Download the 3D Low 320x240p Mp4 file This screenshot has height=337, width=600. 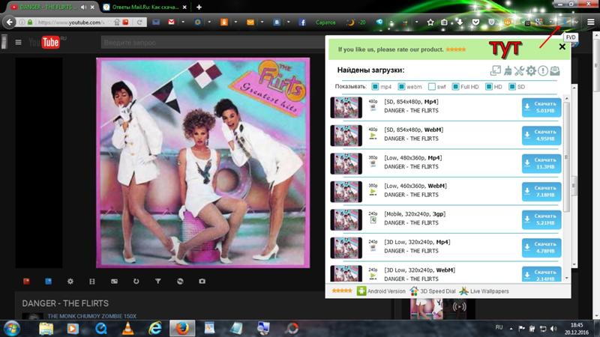point(541,248)
